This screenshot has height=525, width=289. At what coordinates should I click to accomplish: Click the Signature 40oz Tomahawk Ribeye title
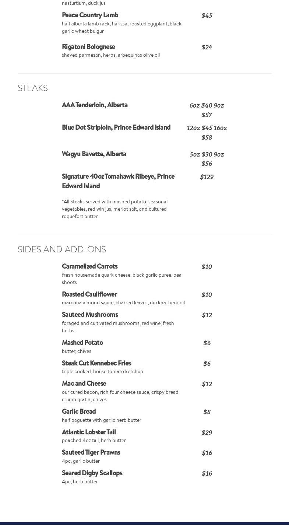pyautogui.click(x=118, y=181)
